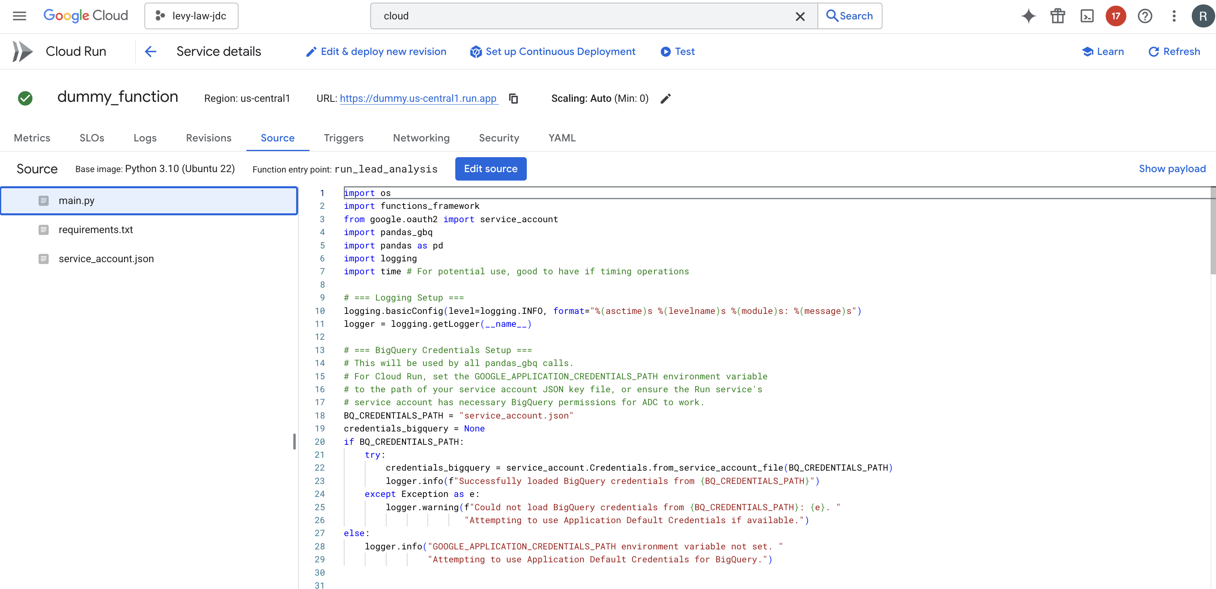Click the Search button
Screen dimensions: 1216x589
click(850, 16)
